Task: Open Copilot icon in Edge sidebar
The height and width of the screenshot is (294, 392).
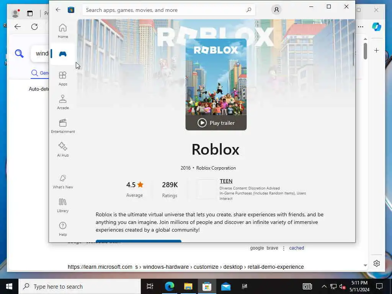Action: point(377,27)
